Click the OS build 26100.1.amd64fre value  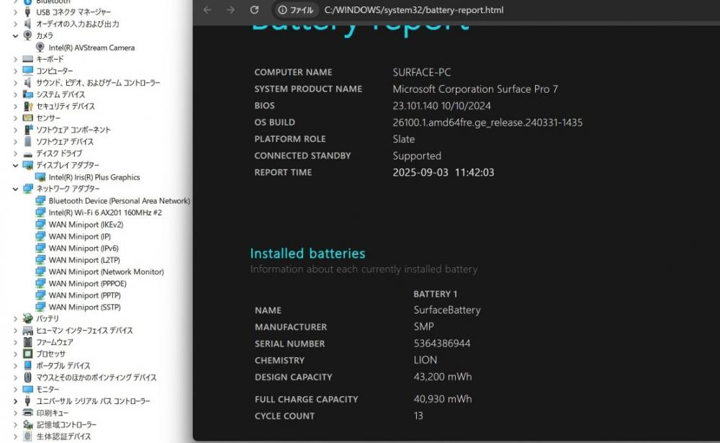[x=487, y=122]
